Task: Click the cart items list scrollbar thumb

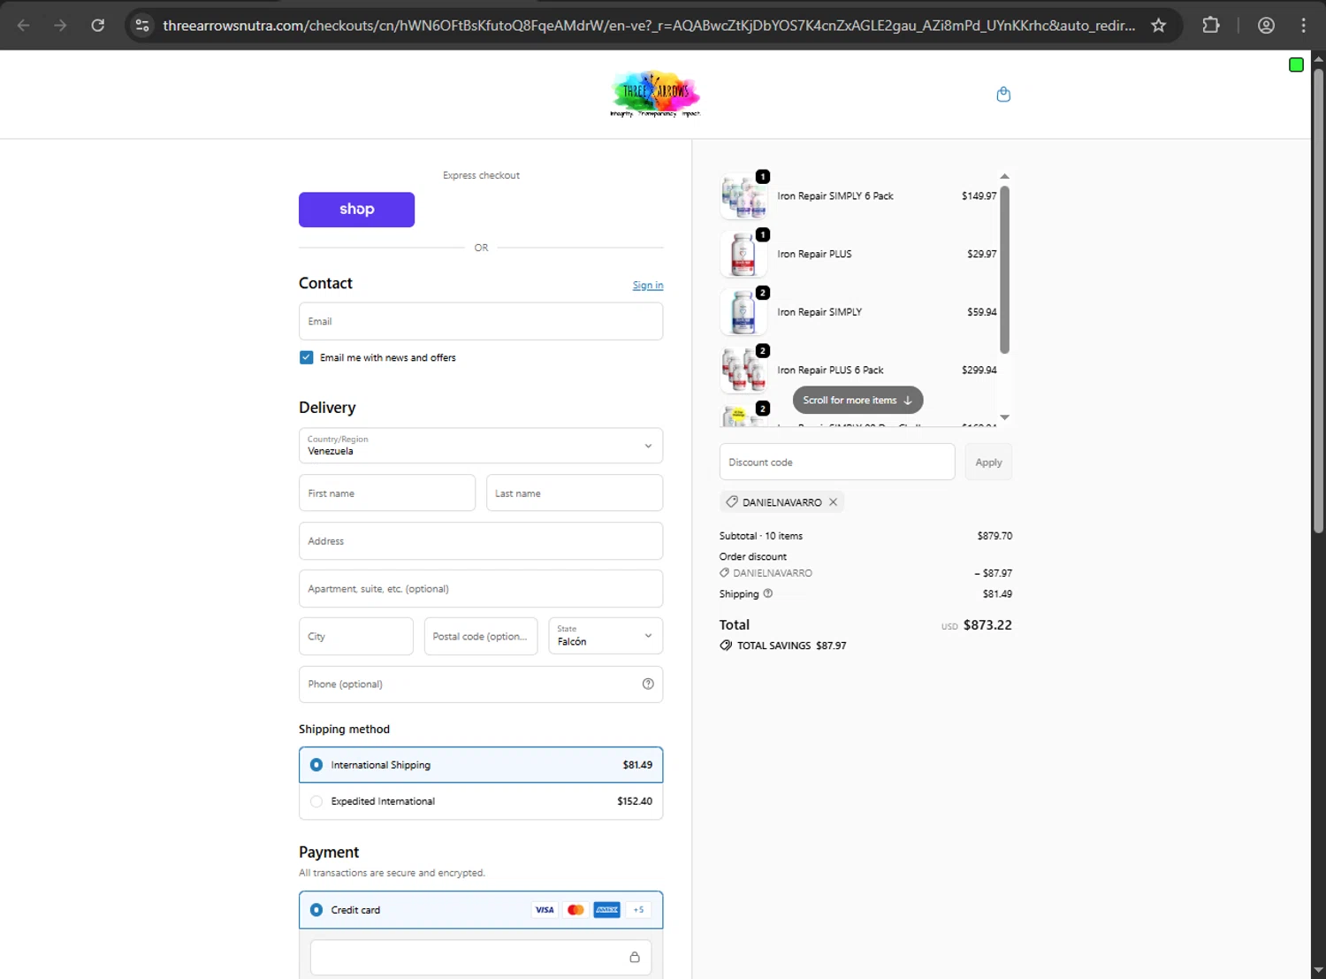Action: [1004, 270]
